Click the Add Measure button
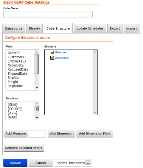The height and width of the screenshot is (168, 143). pos(16,134)
